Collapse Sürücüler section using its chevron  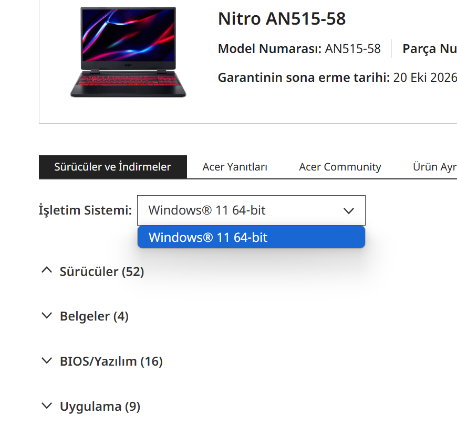[47, 271]
